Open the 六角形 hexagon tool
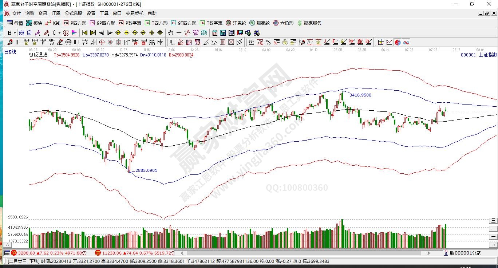 click(283, 23)
